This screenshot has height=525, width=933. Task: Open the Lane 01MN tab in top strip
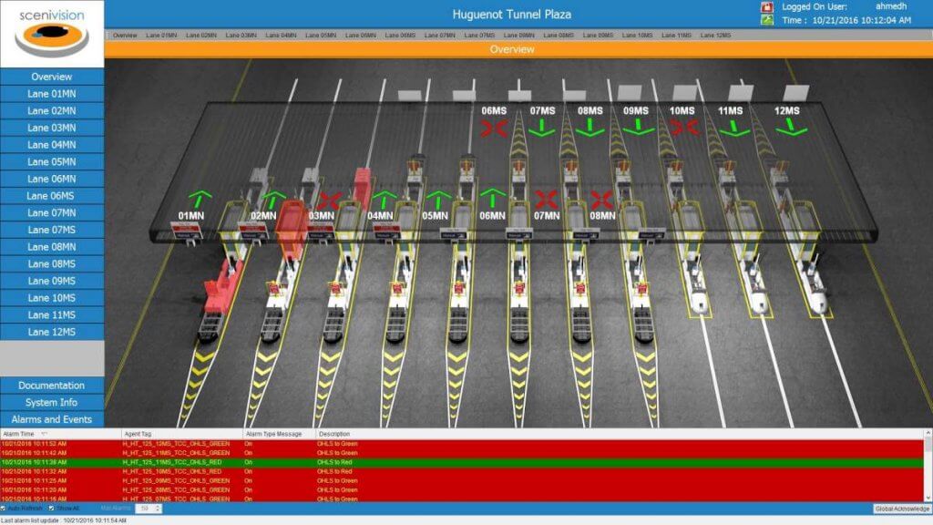(x=161, y=36)
